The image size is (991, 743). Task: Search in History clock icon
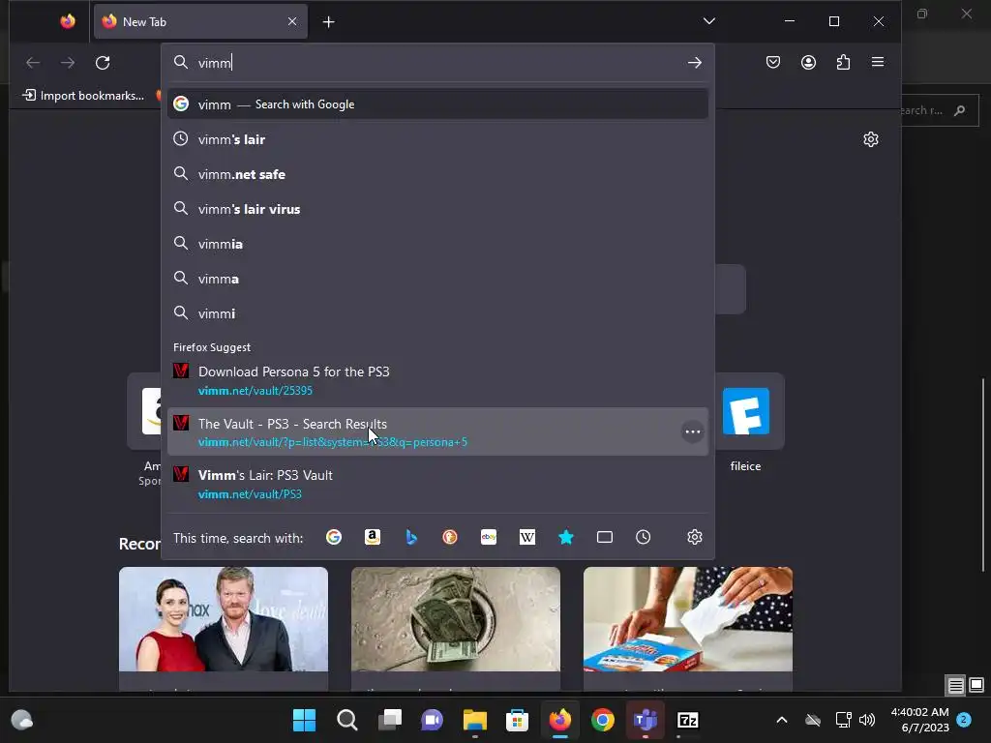click(x=644, y=537)
